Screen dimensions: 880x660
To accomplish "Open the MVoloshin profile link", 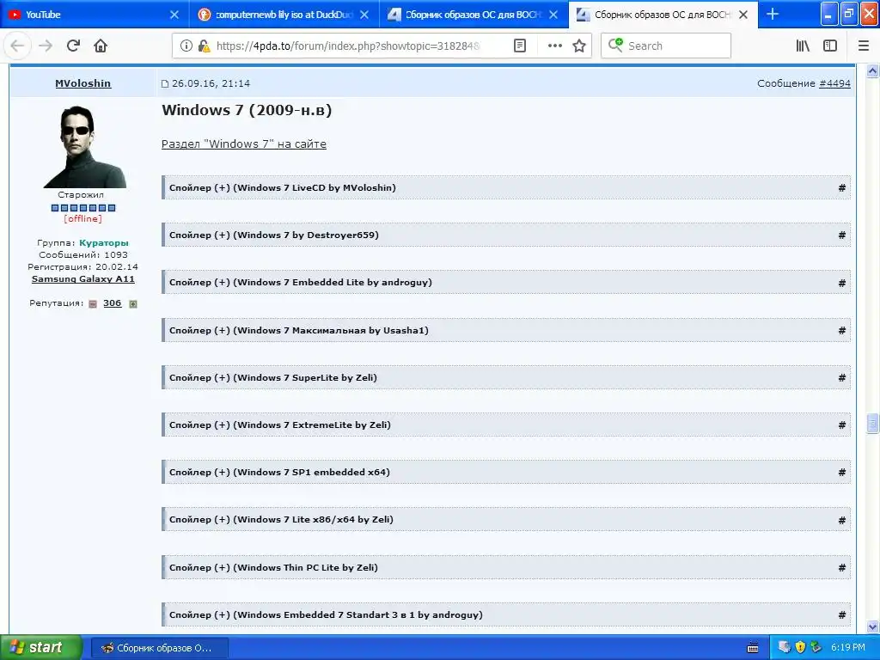I will [83, 83].
